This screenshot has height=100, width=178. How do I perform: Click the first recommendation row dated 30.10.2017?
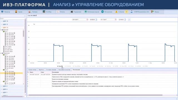coord(102,75)
